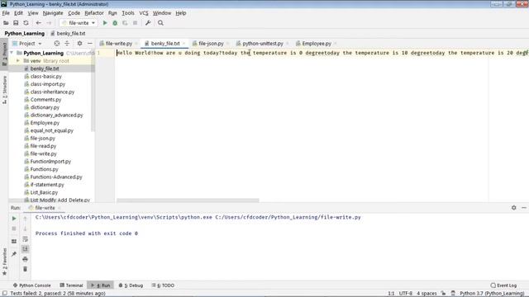Collapse all using the Project panel icon
529x297 pixels.
[x=67, y=44]
